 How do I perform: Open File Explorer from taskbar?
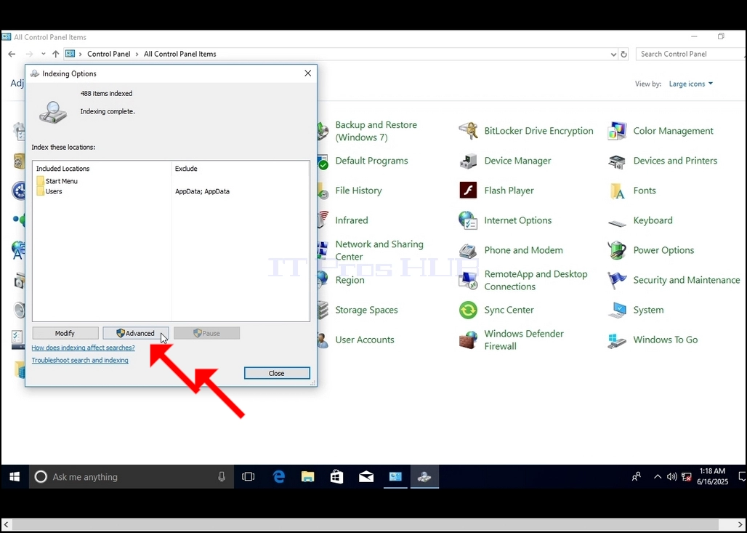pyautogui.click(x=308, y=477)
